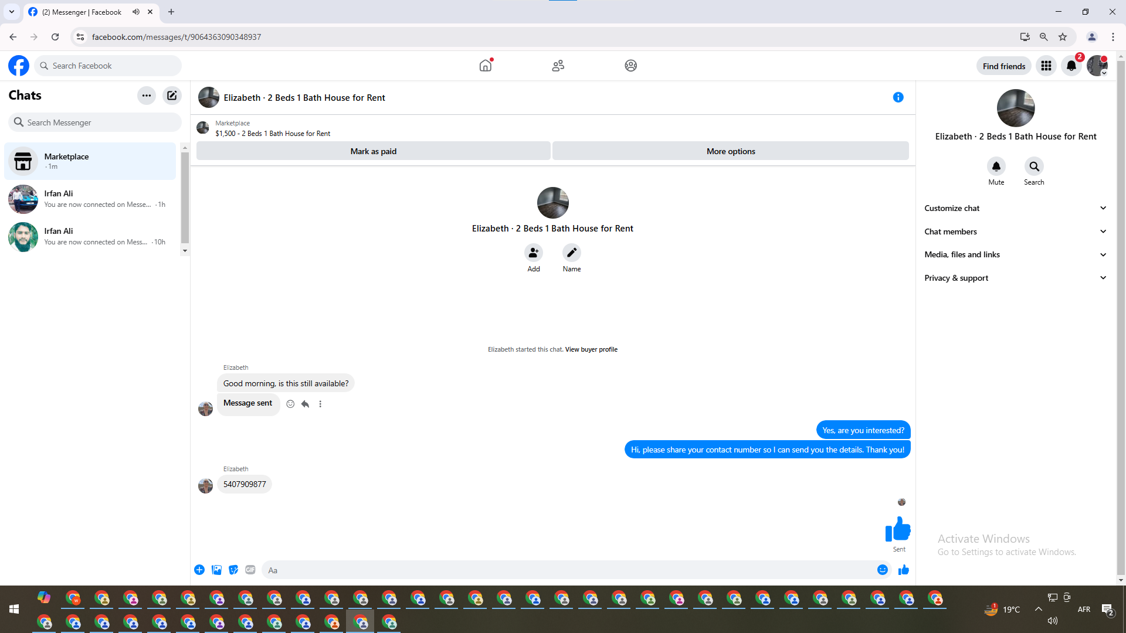
Task: Click the conversation information icon
Action: [x=898, y=97]
